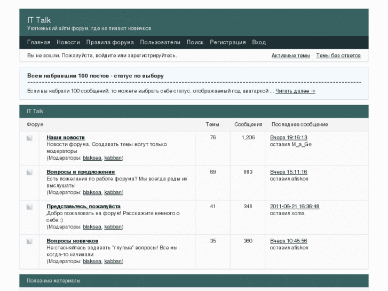Open moderator blaksea in Вопросы новичков row
This screenshot has height=291, width=388.
pyautogui.click(x=92, y=261)
